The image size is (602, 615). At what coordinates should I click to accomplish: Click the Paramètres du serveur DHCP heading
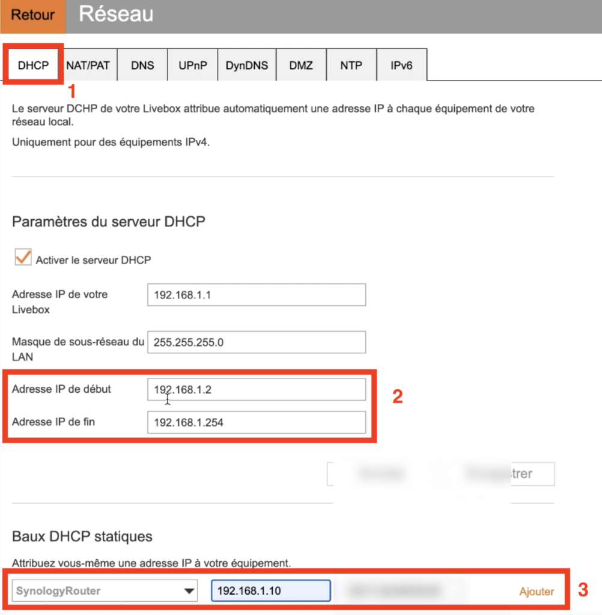109,222
